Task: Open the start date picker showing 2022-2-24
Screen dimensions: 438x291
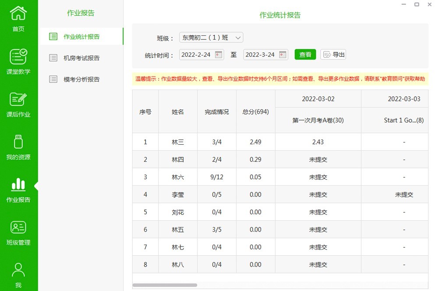Action: point(201,54)
